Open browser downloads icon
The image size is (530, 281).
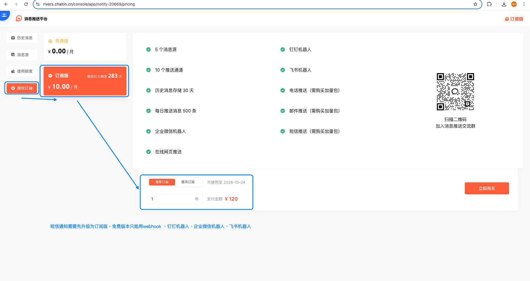[504, 4]
